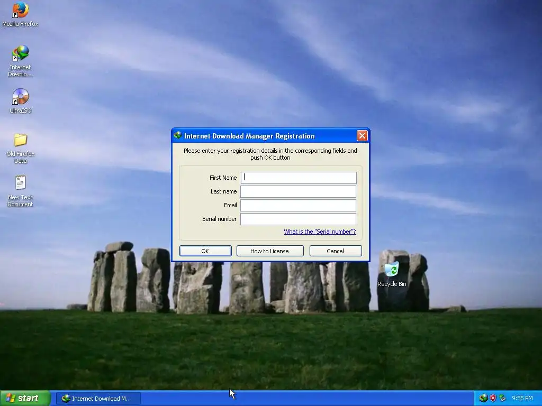
Task: Focus the Serial number field
Action: click(x=299, y=219)
